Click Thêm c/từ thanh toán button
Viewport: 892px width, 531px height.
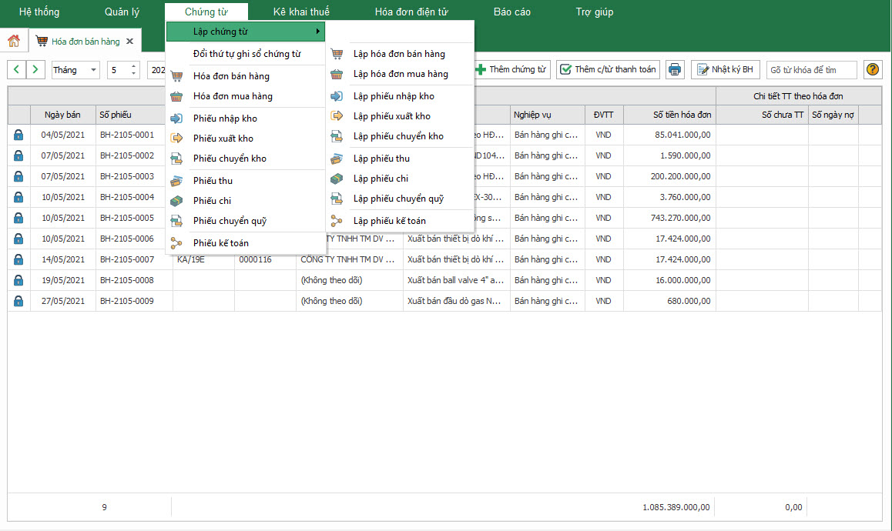608,69
